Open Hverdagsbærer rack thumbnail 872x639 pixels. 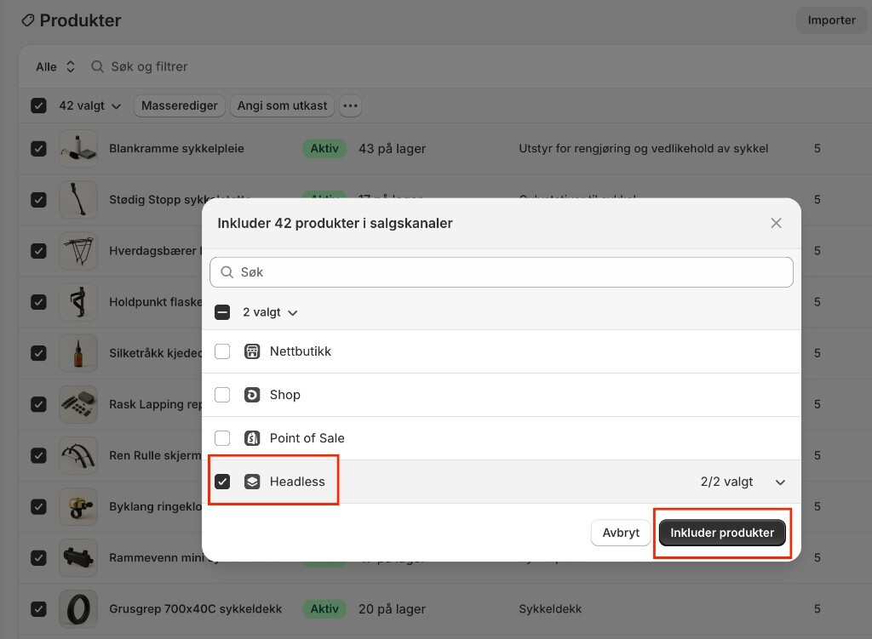click(78, 251)
